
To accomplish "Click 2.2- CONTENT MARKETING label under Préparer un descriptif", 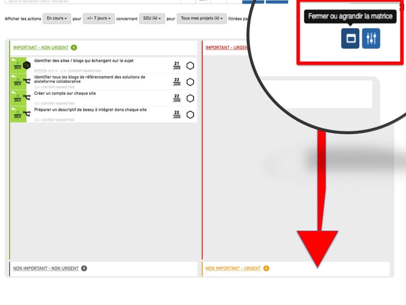I will tap(54, 120).
